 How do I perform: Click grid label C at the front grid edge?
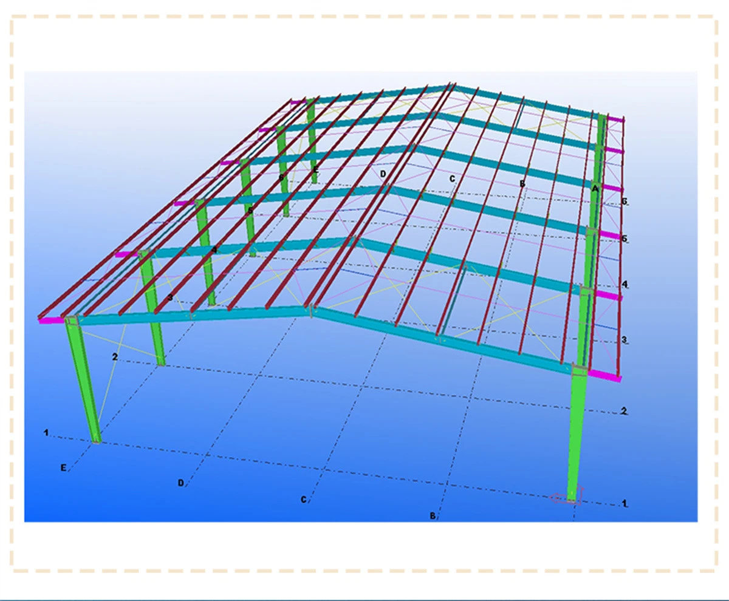pos(303,500)
